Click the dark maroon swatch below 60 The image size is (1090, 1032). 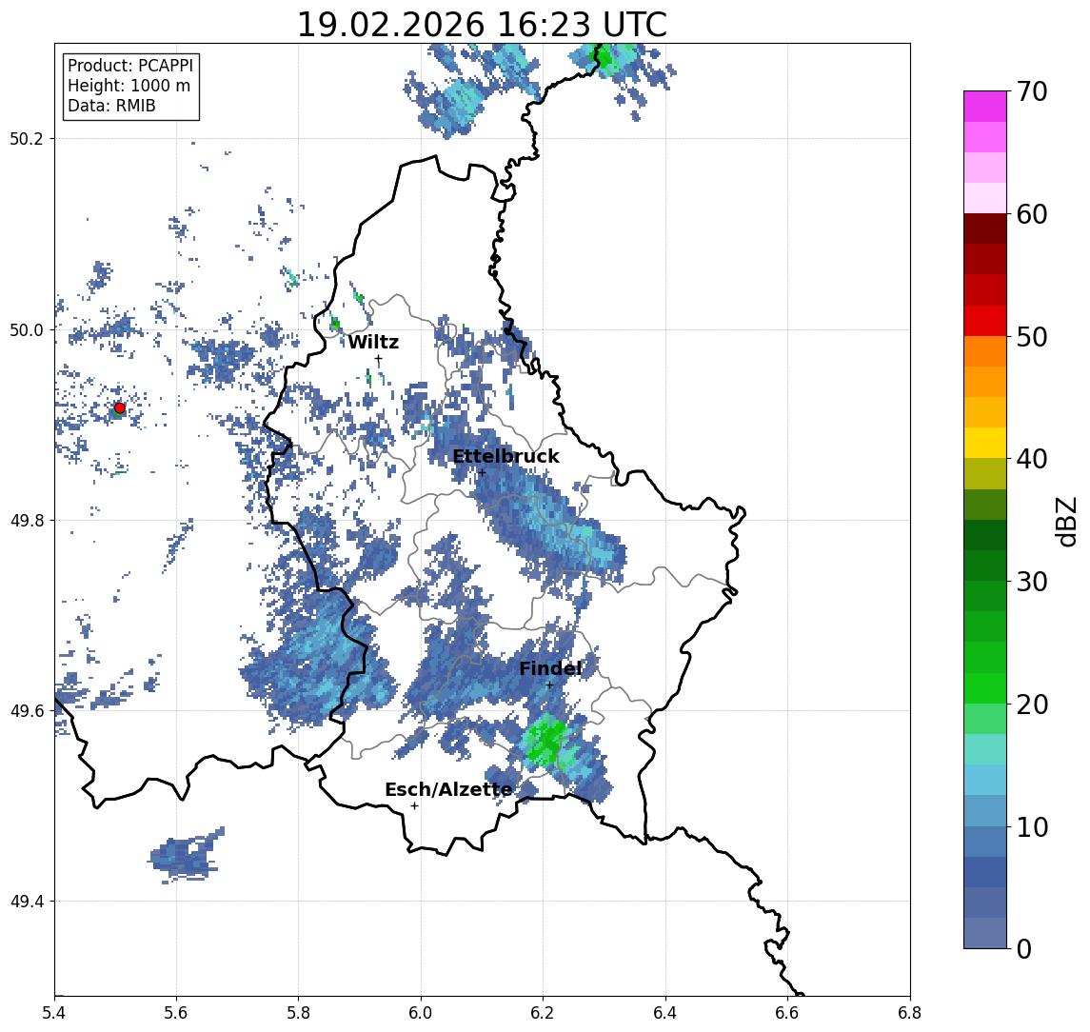click(985, 228)
